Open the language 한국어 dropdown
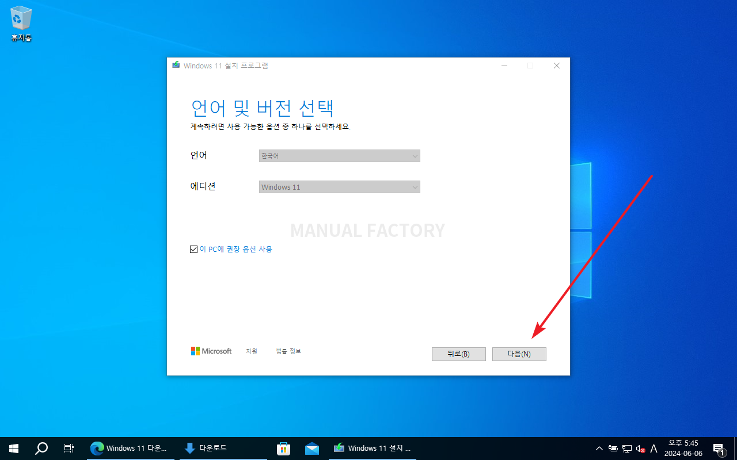 [340, 156]
